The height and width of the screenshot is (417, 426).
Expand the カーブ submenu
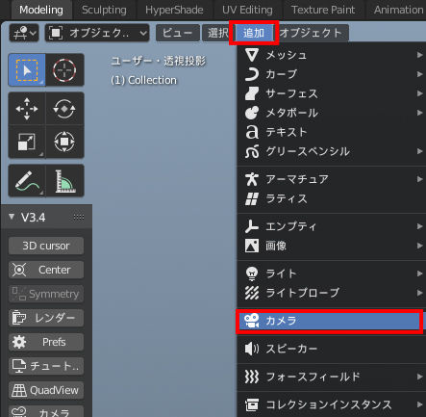[x=332, y=74]
